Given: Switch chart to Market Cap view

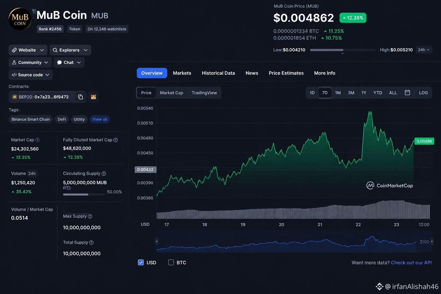Looking at the screenshot, I should pyautogui.click(x=171, y=93).
